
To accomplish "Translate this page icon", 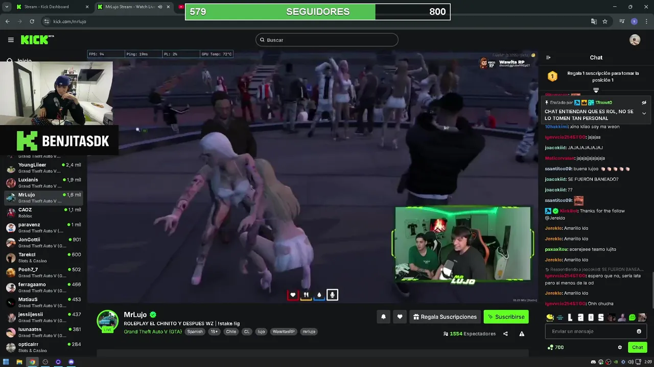I will 594,21.
